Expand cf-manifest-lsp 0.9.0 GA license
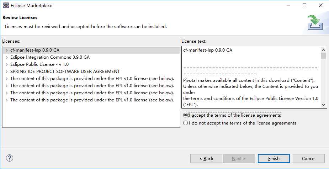 click(7, 51)
